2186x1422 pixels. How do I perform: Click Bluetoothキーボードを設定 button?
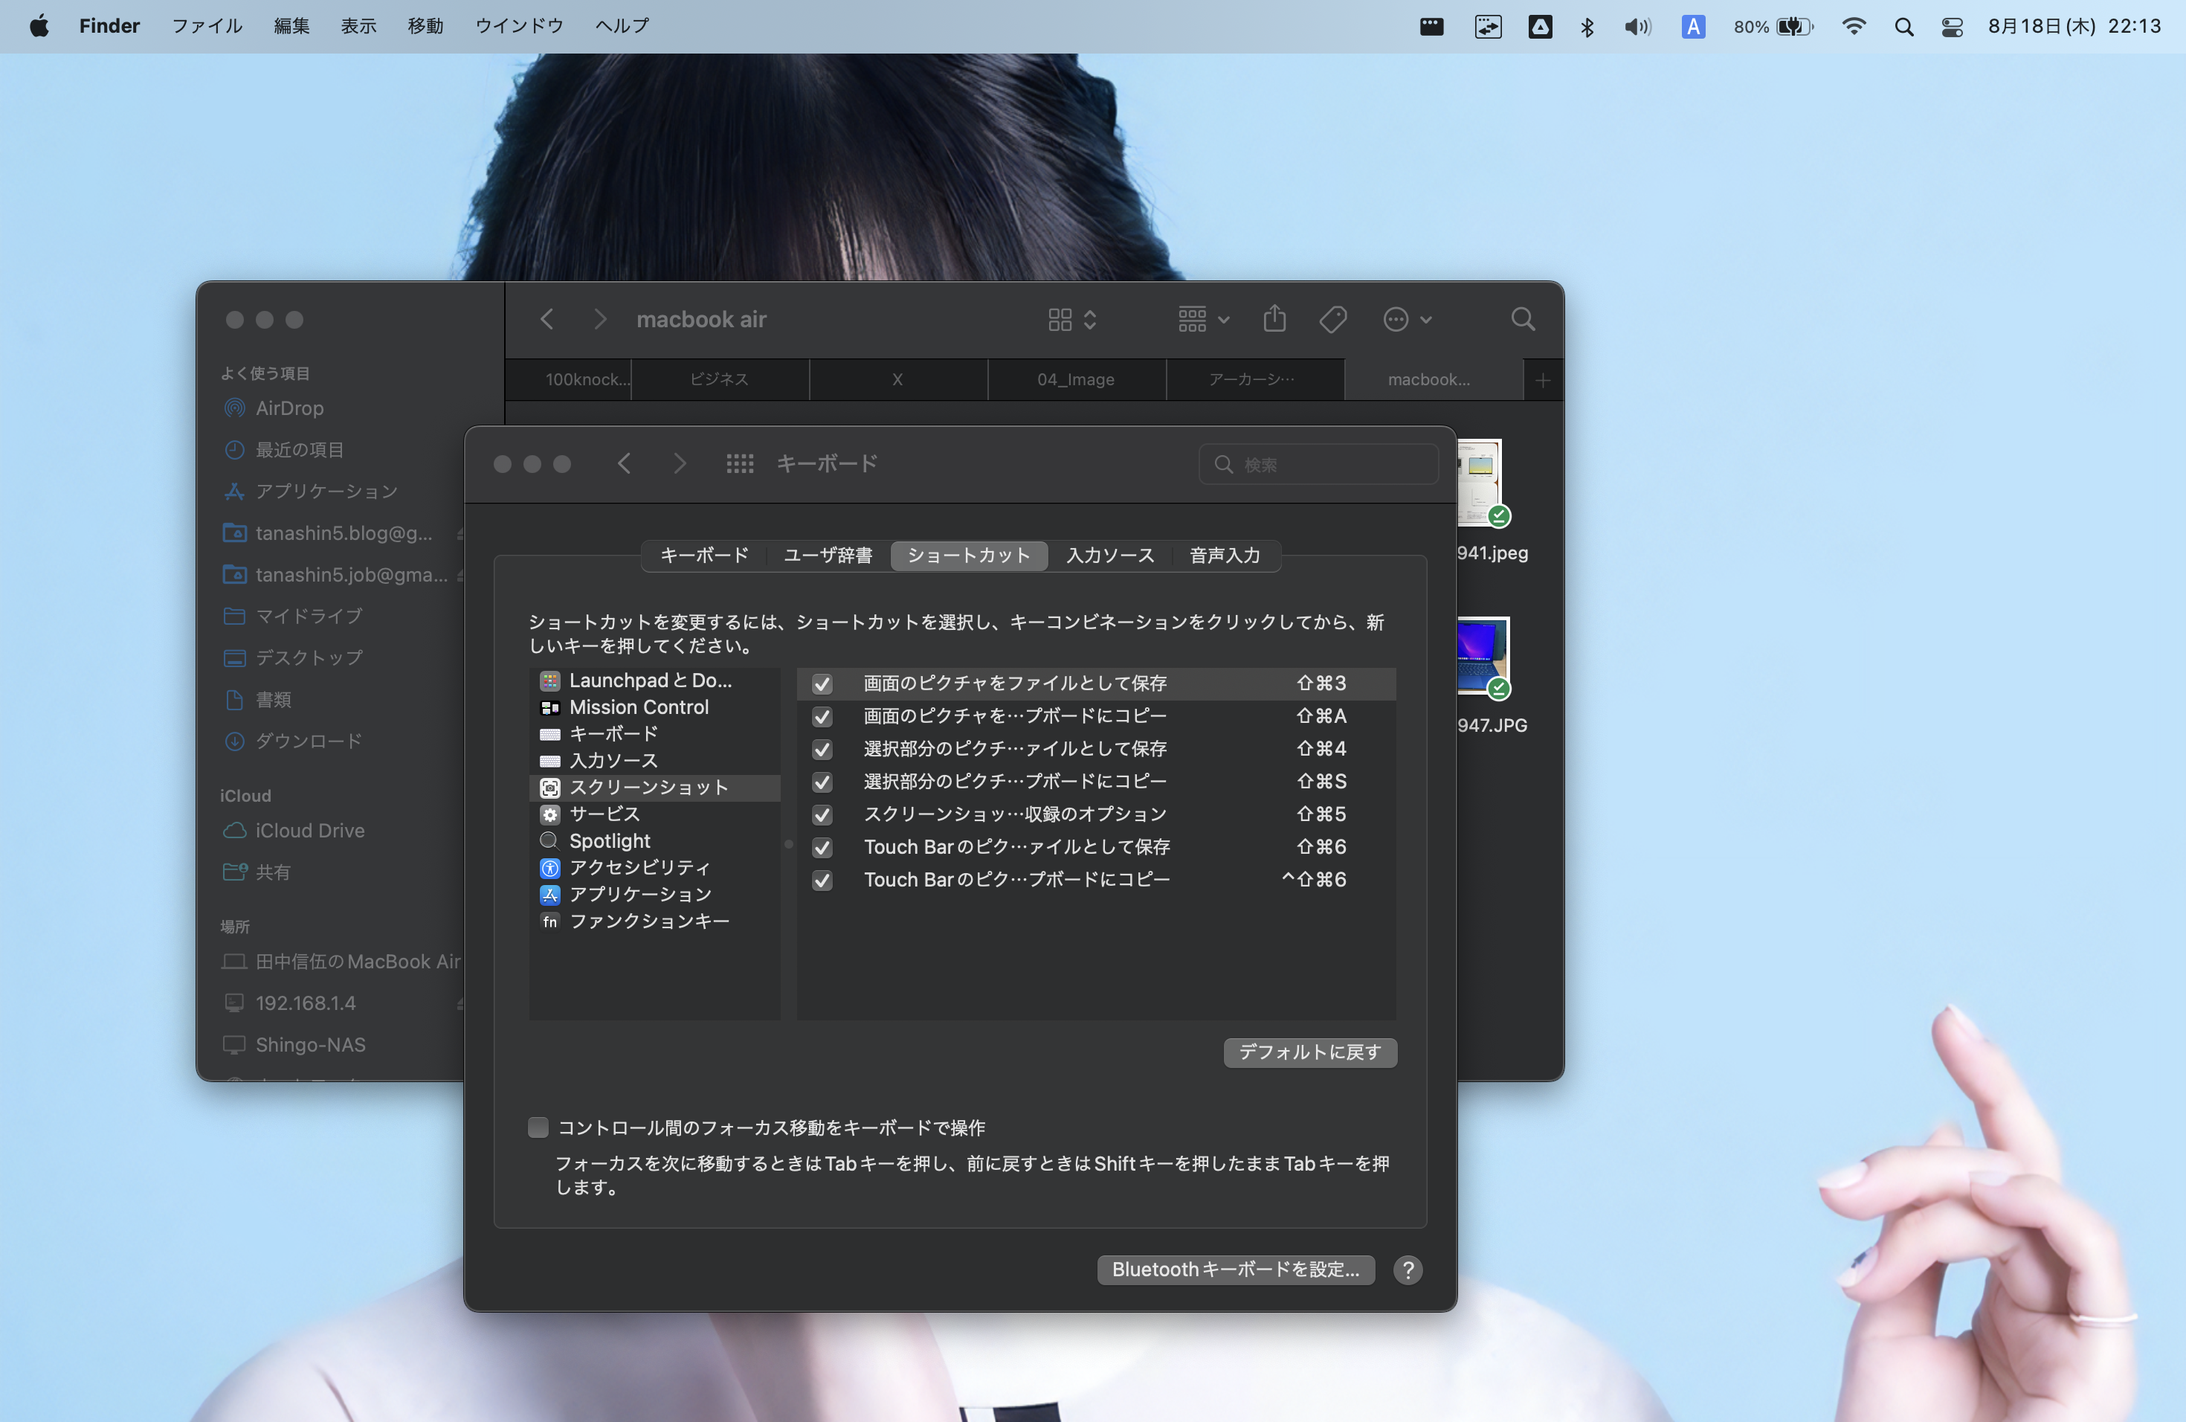(1235, 1270)
